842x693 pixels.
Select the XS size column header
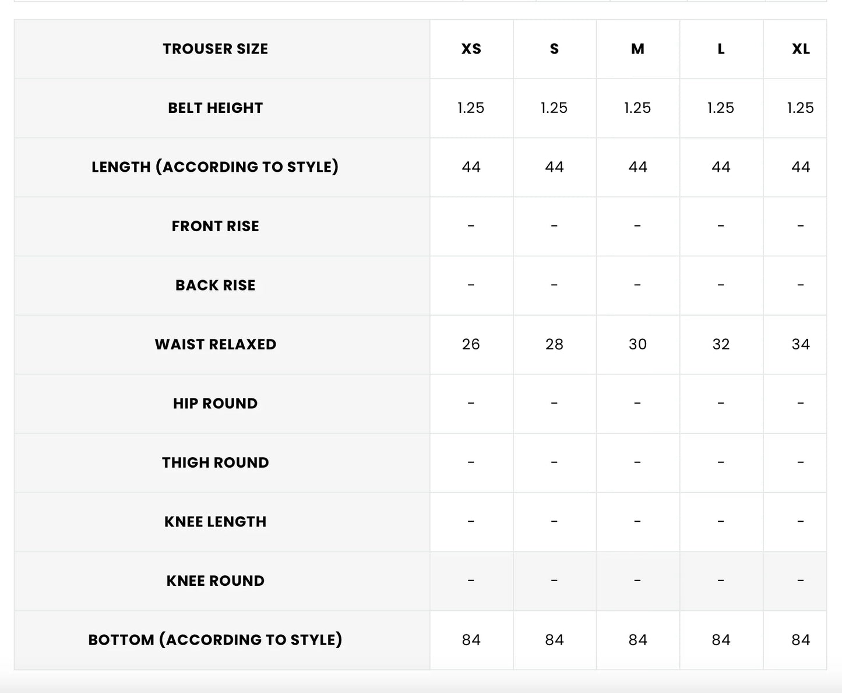(471, 49)
